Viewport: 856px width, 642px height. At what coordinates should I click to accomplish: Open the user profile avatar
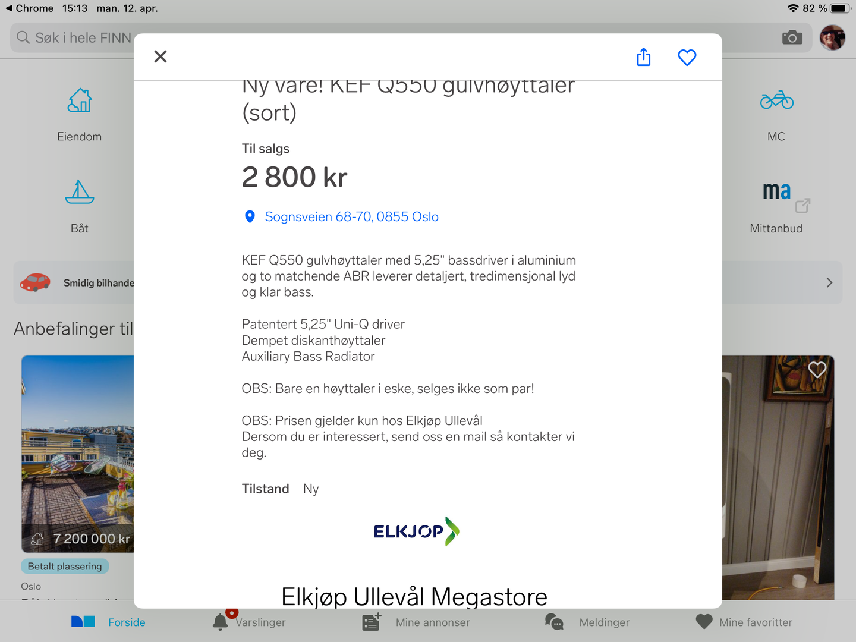[832, 38]
